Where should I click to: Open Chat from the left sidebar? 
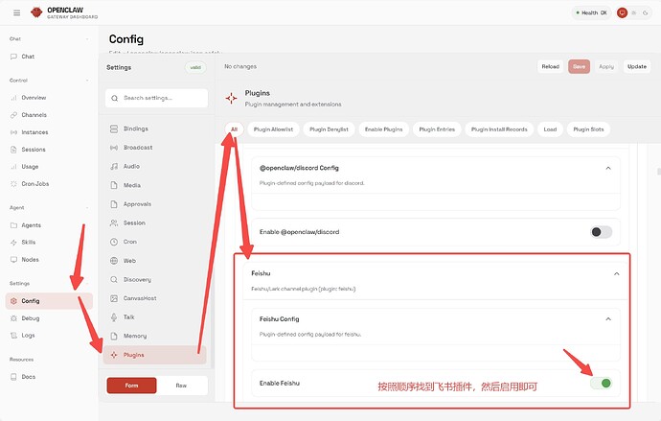pyautogui.click(x=28, y=57)
